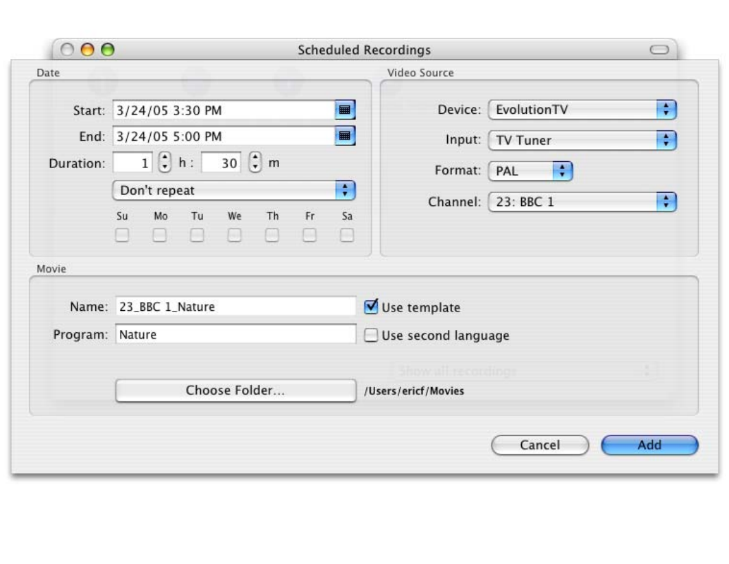The height and width of the screenshot is (564, 729).
Task: Cancel the scheduled recording dialog
Action: click(540, 445)
